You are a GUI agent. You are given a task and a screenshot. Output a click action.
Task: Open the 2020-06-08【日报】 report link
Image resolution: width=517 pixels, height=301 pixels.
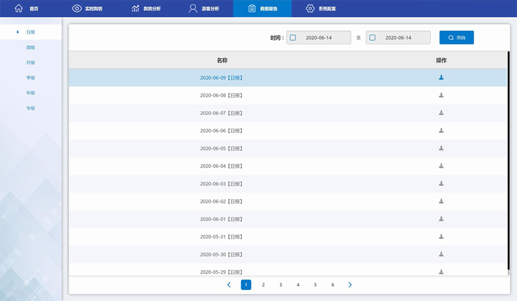click(x=222, y=95)
